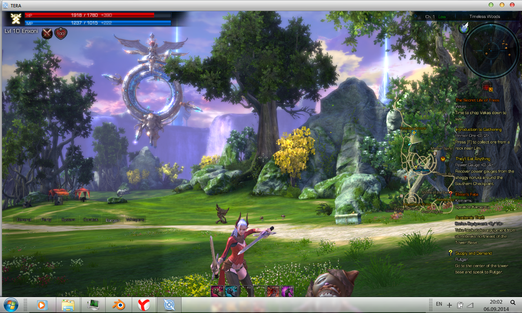This screenshot has height=313, width=522.
Task: Click the Terron Run label on overlay map
Action: point(445,174)
